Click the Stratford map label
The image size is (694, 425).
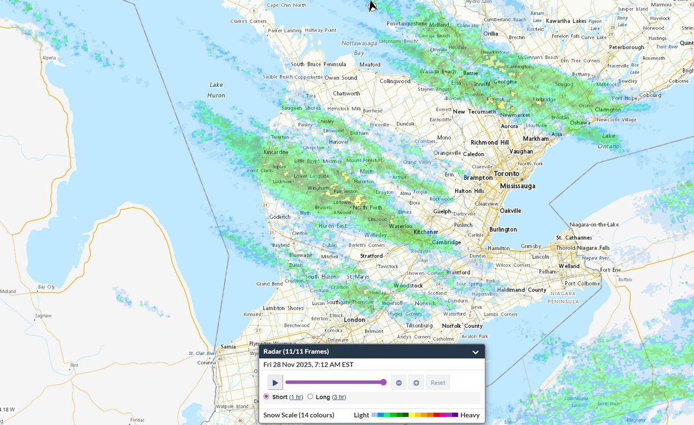pos(371,256)
